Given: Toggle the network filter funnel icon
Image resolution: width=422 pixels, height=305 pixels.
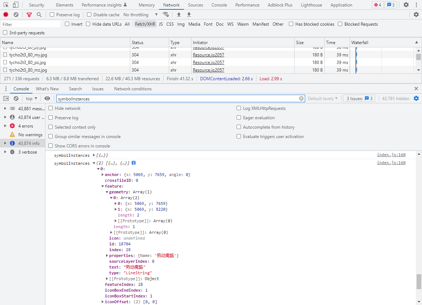Looking at the screenshot, I should 29,14.
